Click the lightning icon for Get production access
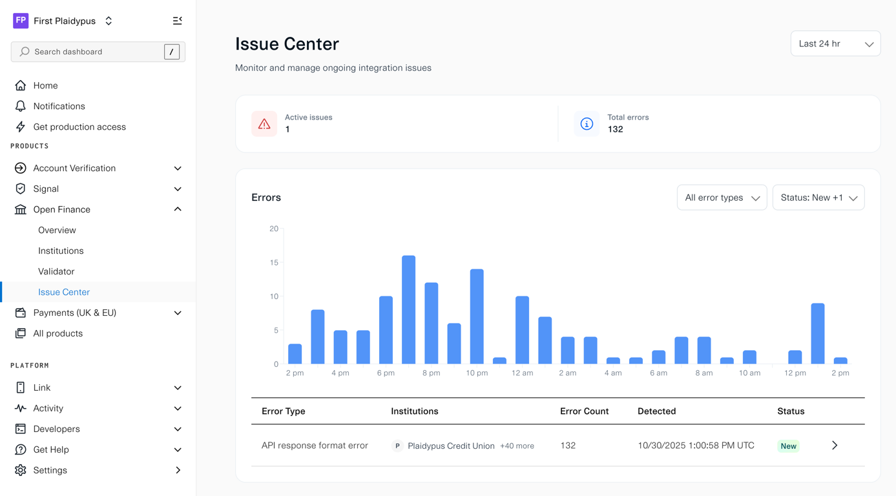Screen dimensions: 896x496 tap(21, 127)
